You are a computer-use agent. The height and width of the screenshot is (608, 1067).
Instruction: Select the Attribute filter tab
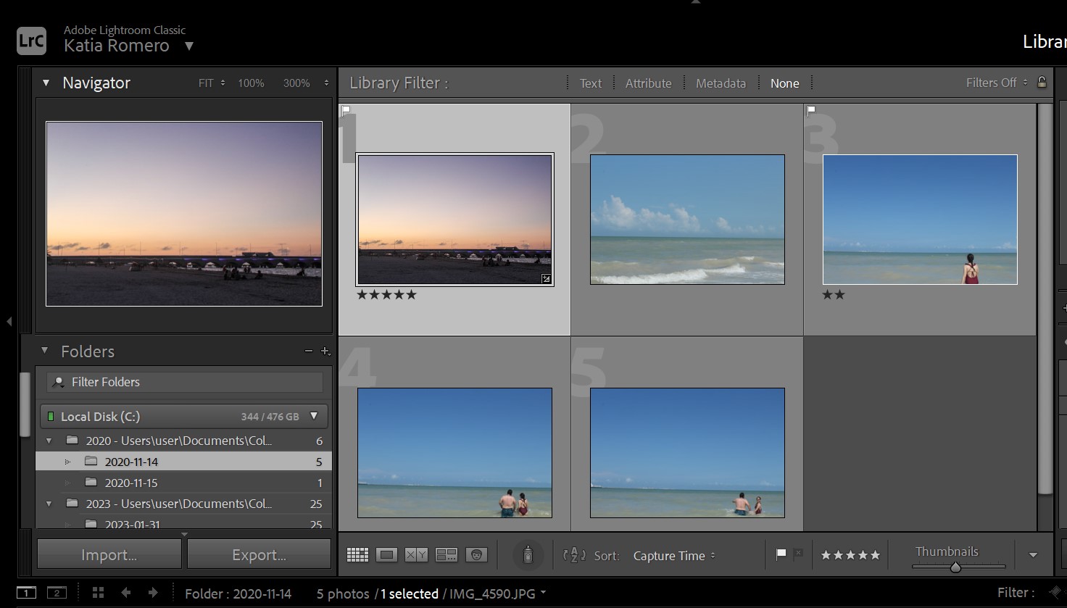[648, 83]
